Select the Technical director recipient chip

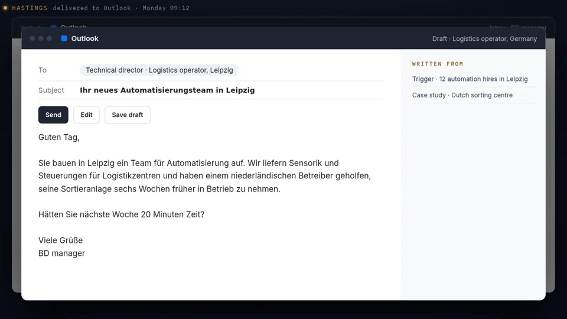click(159, 70)
